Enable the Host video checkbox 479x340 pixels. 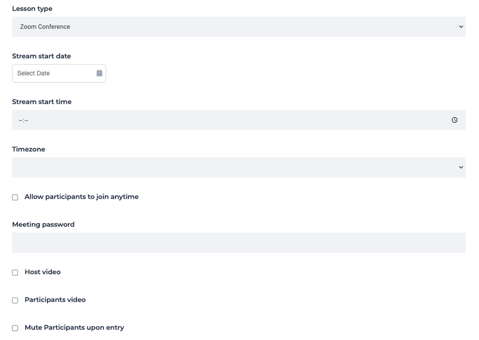point(15,272)
